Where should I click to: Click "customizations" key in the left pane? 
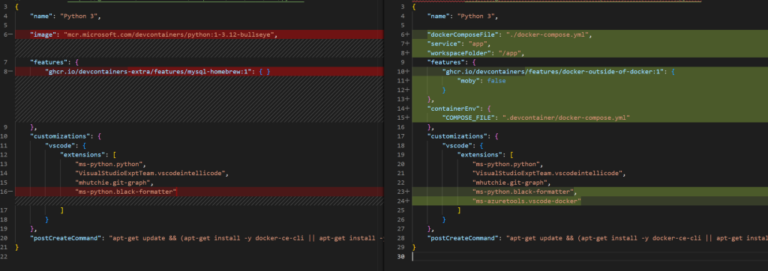pyautogui.click(x=60, y=136)
